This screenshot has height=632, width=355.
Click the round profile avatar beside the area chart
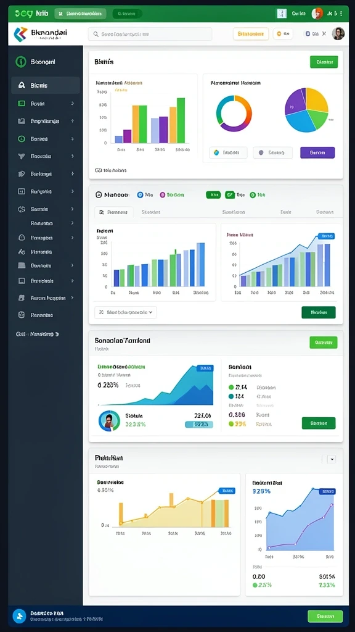tap(109, 421)
